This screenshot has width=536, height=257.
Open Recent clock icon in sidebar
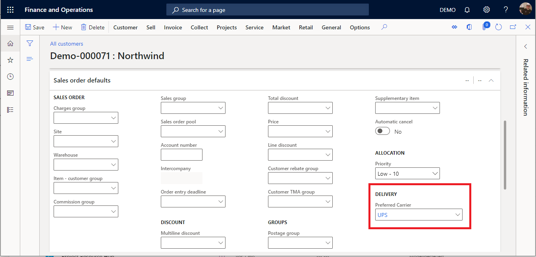coord(10,77)
